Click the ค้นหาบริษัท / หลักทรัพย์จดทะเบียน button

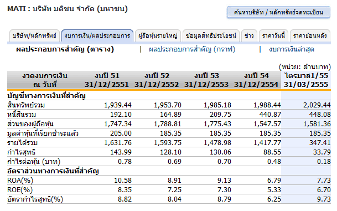[278, 12]
